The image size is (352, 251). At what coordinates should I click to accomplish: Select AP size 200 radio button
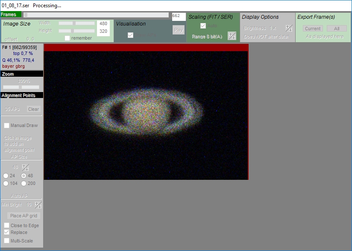click(23, 183)
